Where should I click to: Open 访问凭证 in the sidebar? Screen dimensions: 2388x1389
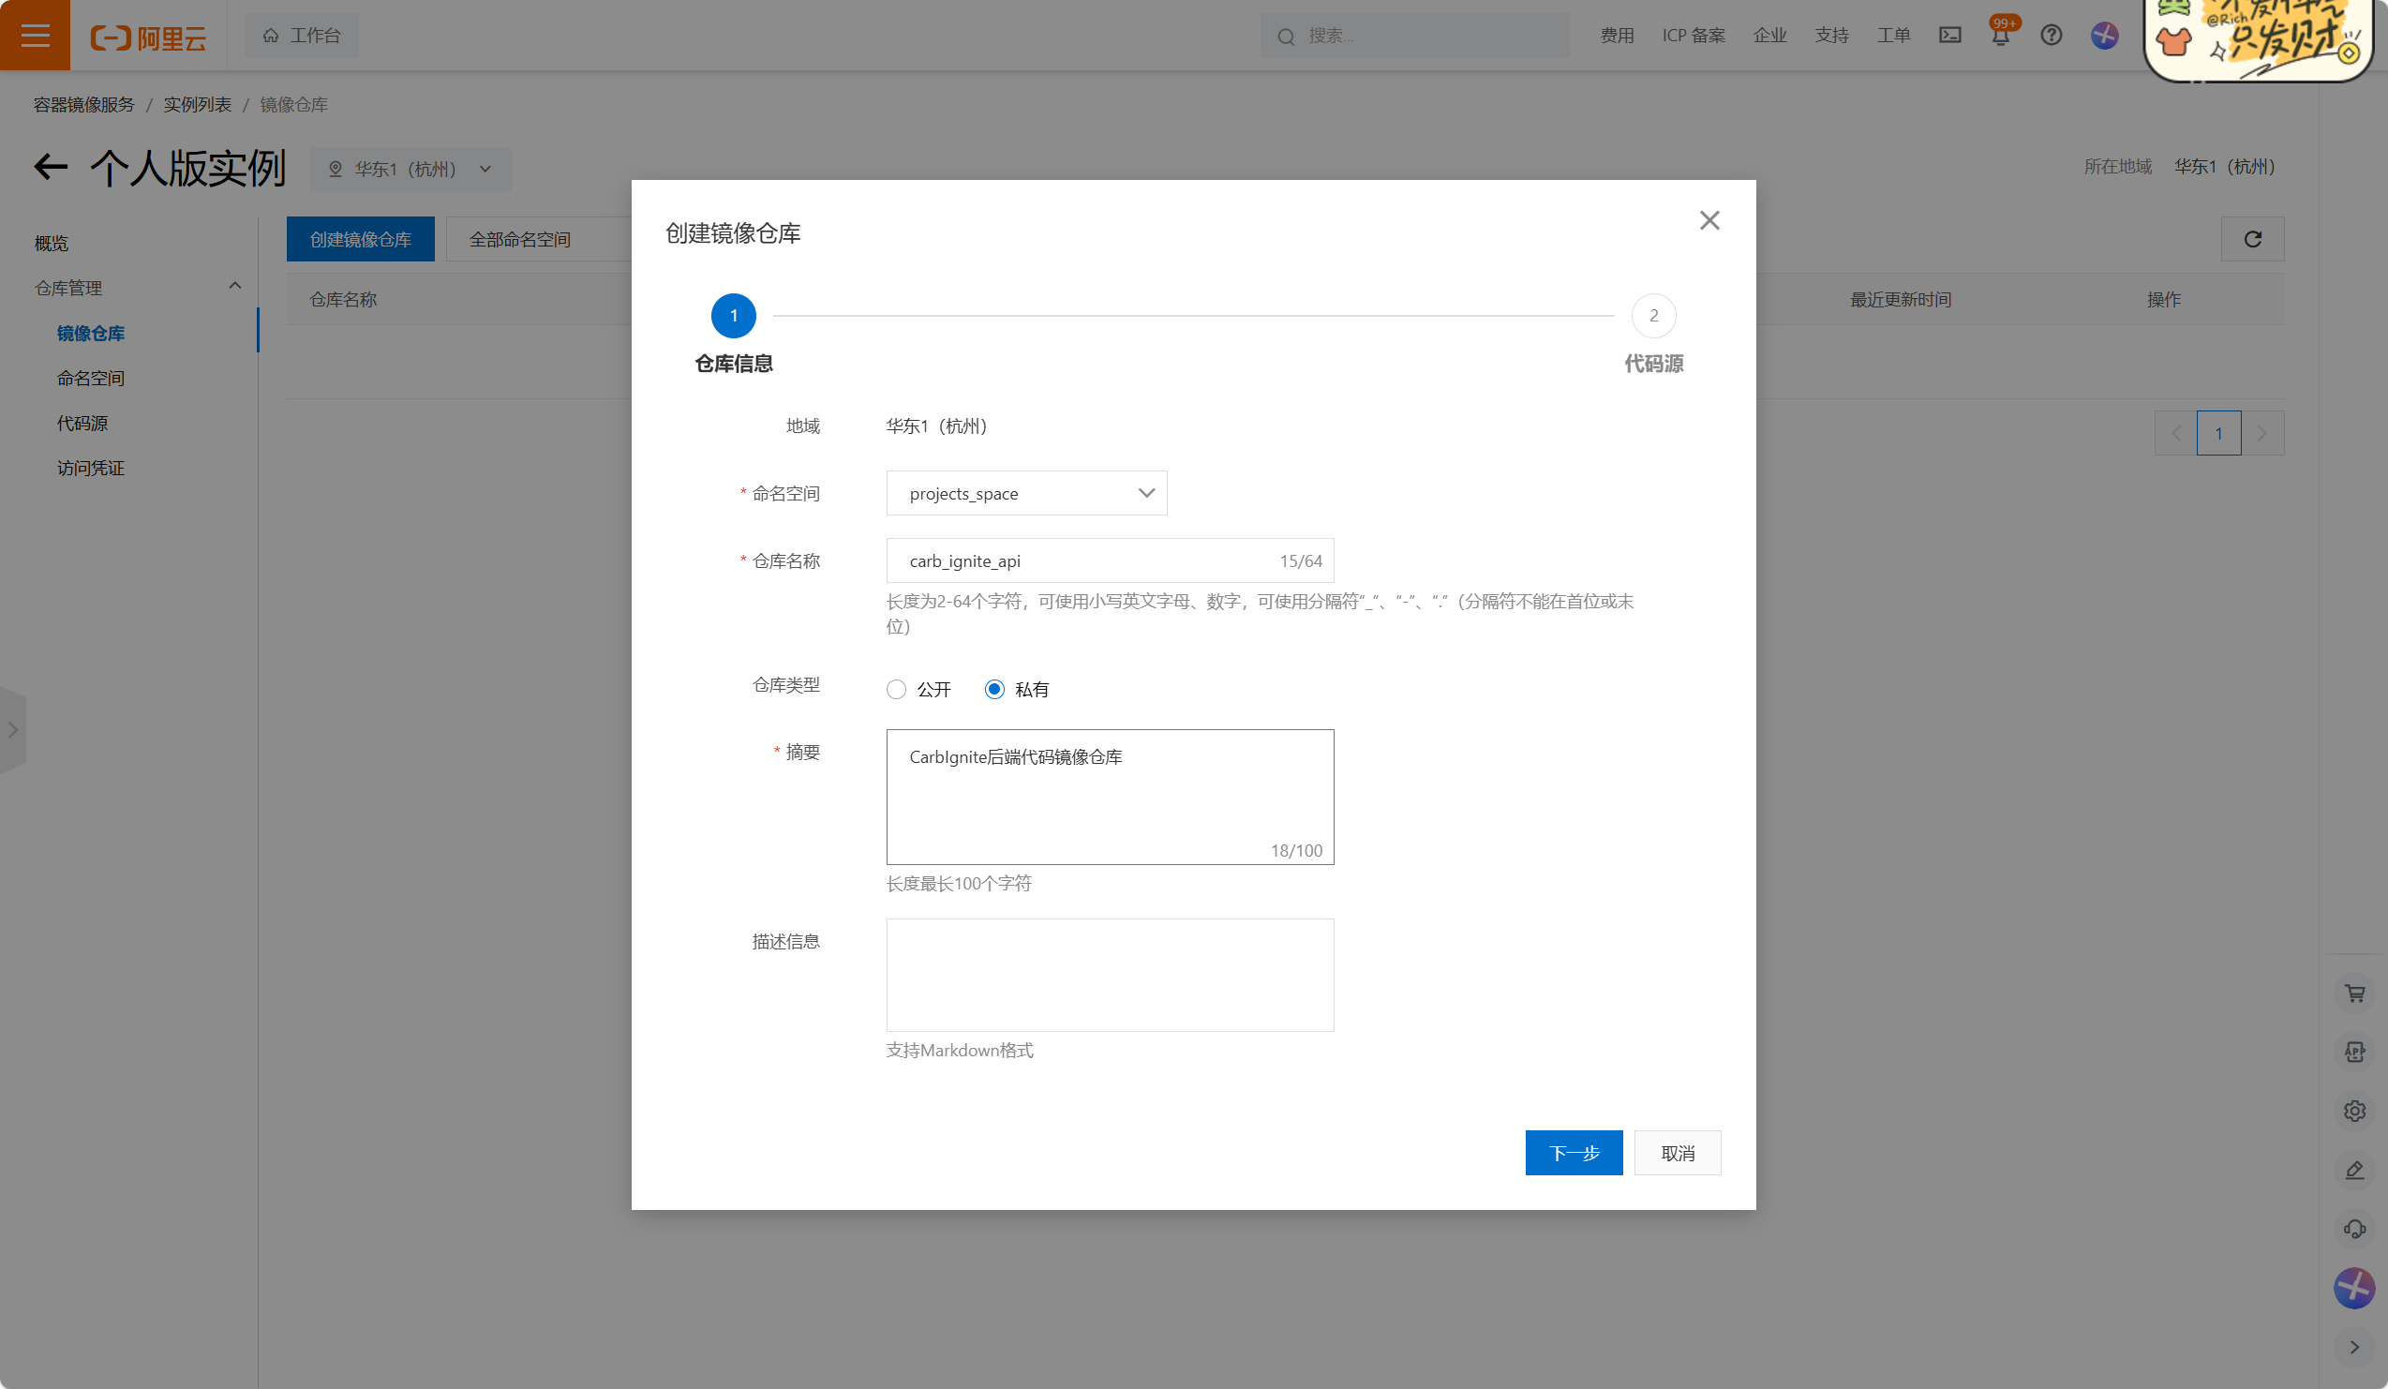tap(91, 468)
